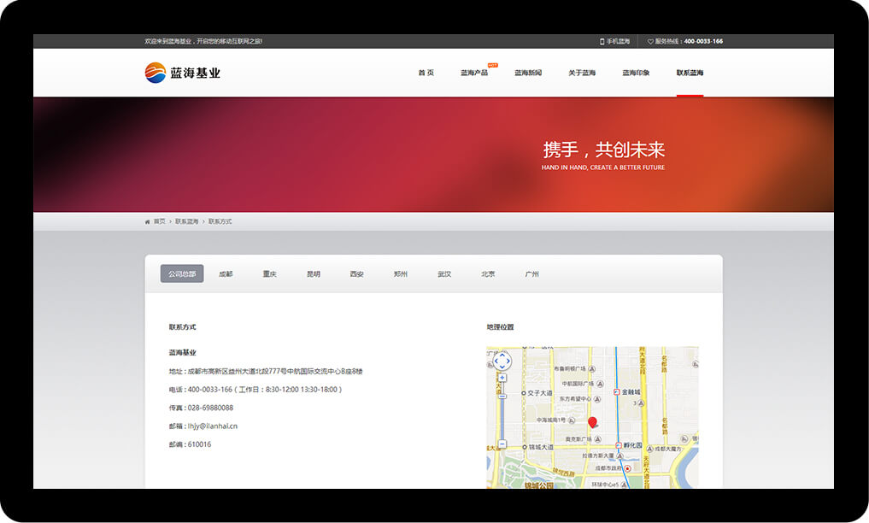The width and height of the screenshot is (869, 523).
Task: Go to 蓝海新闻 in the navigation bar
Action: click(x=528, y=73)
